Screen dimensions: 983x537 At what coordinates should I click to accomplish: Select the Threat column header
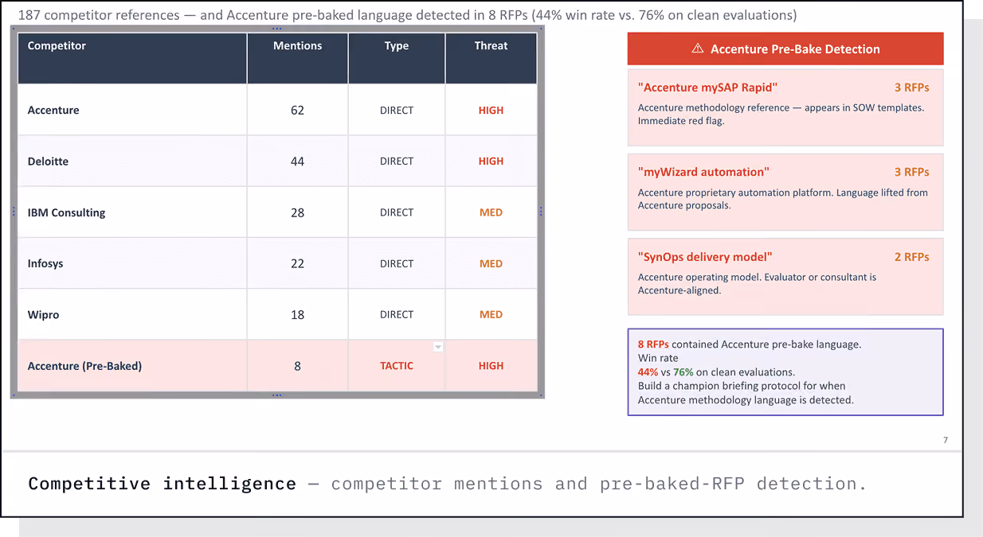point(491,58)
